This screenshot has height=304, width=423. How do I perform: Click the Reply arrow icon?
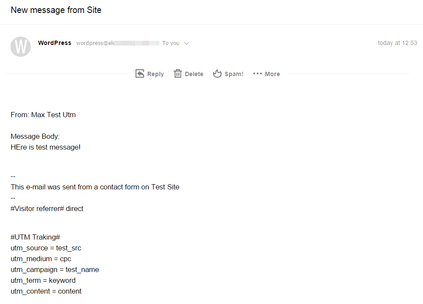click(x=140, y=74)
